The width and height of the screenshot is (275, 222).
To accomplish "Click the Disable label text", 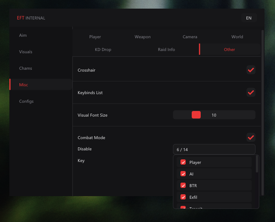I will tap(85, 149).
